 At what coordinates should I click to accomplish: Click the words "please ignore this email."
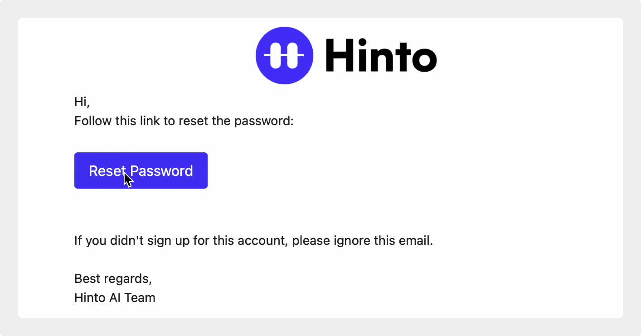coord(363,240)
